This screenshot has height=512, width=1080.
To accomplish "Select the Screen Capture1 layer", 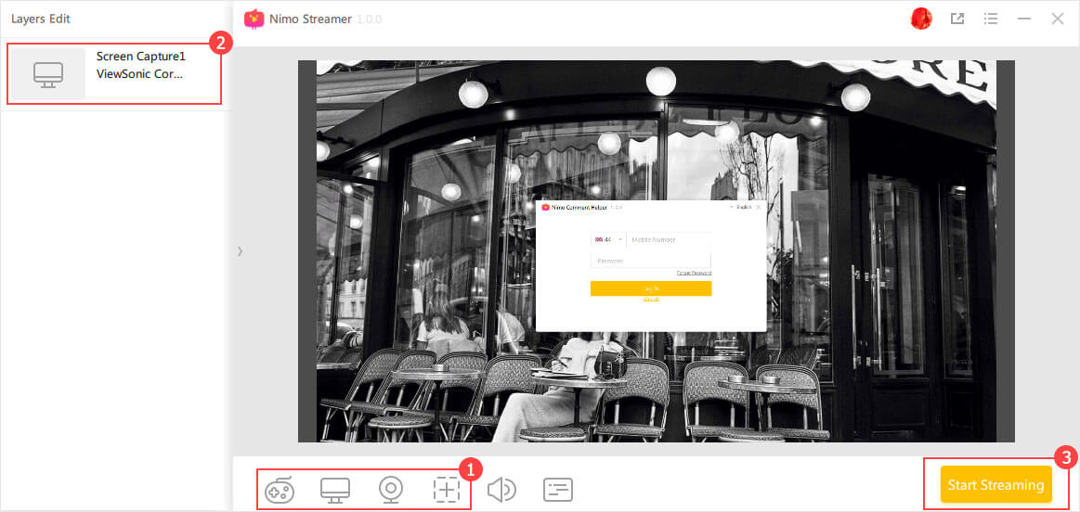I will pyautogui.click(x=140, y=65).
